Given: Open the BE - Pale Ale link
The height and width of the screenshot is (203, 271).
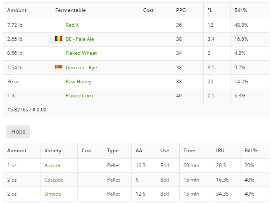Looking at the screenshot, I should coord(80,39).
